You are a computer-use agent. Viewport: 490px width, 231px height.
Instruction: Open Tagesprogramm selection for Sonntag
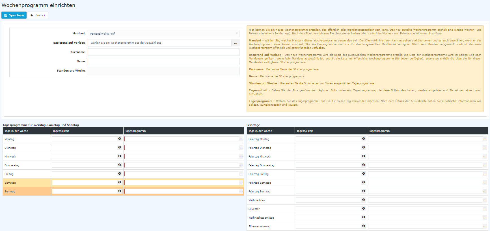coord(241,191)
